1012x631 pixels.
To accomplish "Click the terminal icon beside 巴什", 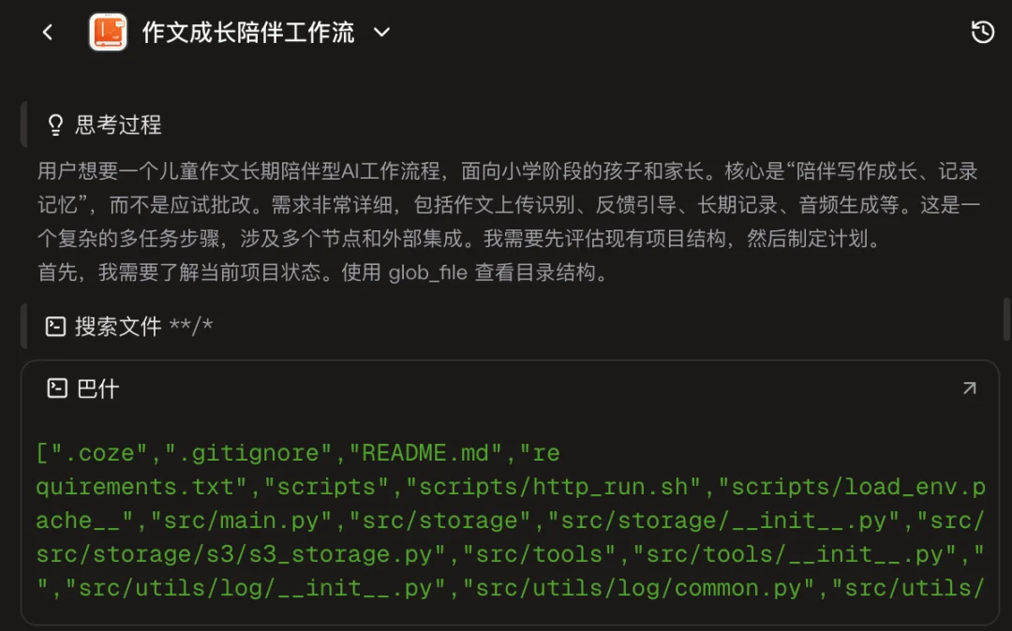I will click(x=57, y=389).
